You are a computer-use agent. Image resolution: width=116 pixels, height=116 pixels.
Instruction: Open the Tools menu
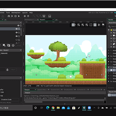point(8,13)
